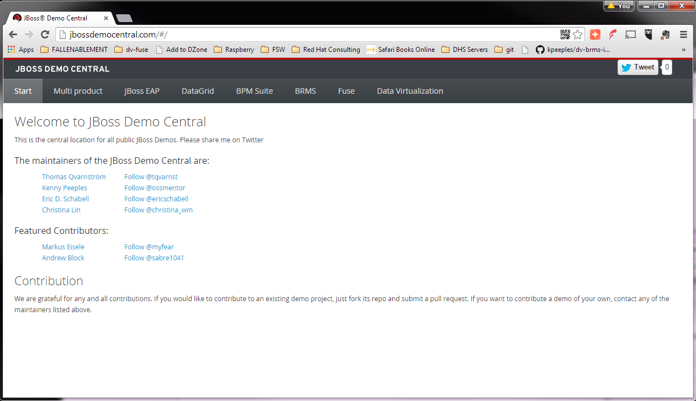Click the red feather extension icon
The image size is (696, 401).
613,35
